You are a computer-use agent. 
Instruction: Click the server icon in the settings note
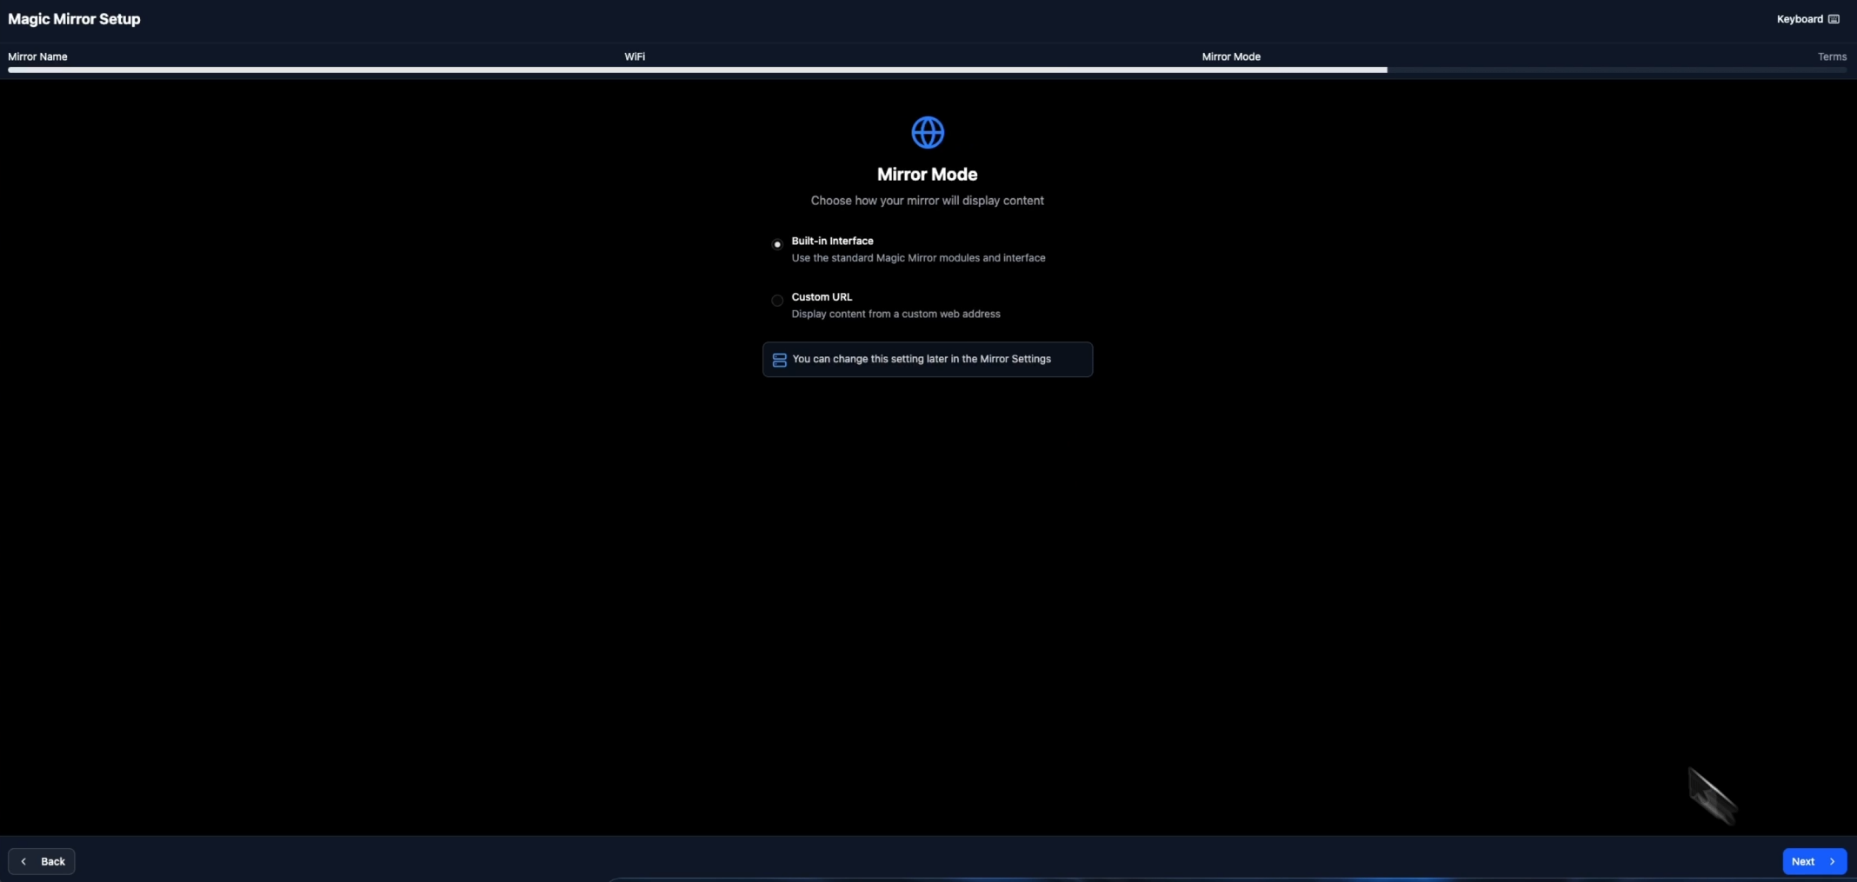tap(779, 360)
